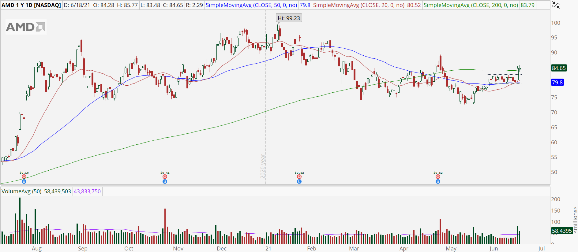The height and width of the screenshot is (252, 578).
Task: Click the average volume value '43,833,750'
Action: click(x=87, y=191)
